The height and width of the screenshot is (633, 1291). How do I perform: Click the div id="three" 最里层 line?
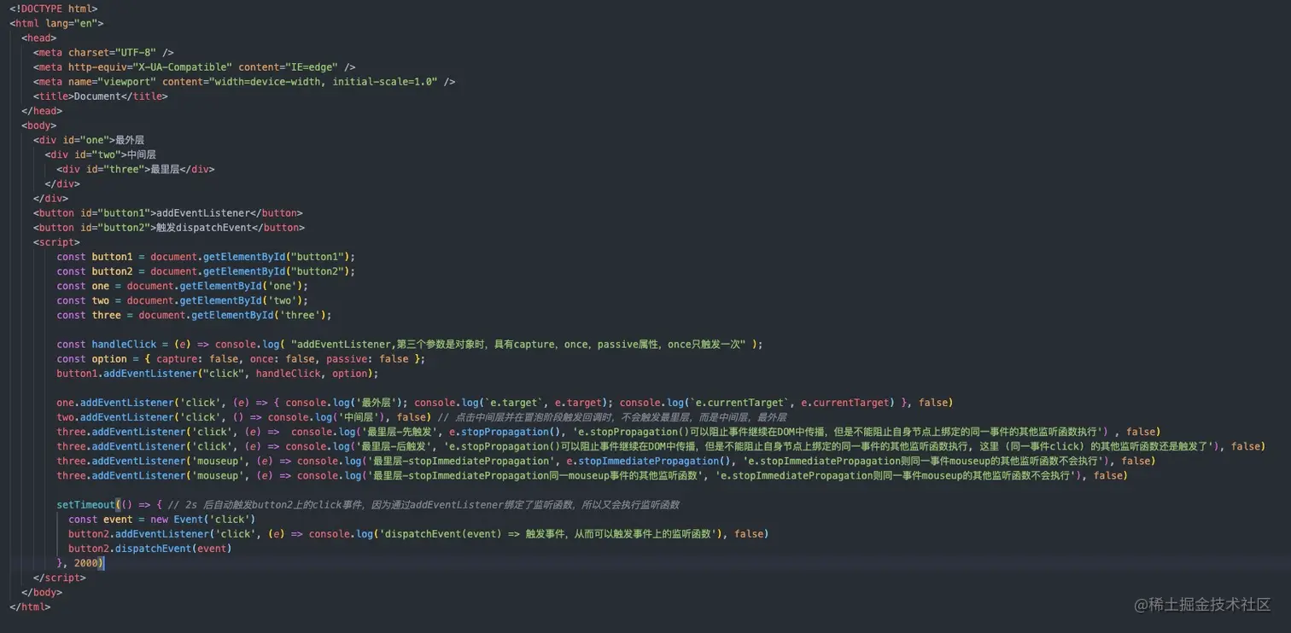[136, 169]
